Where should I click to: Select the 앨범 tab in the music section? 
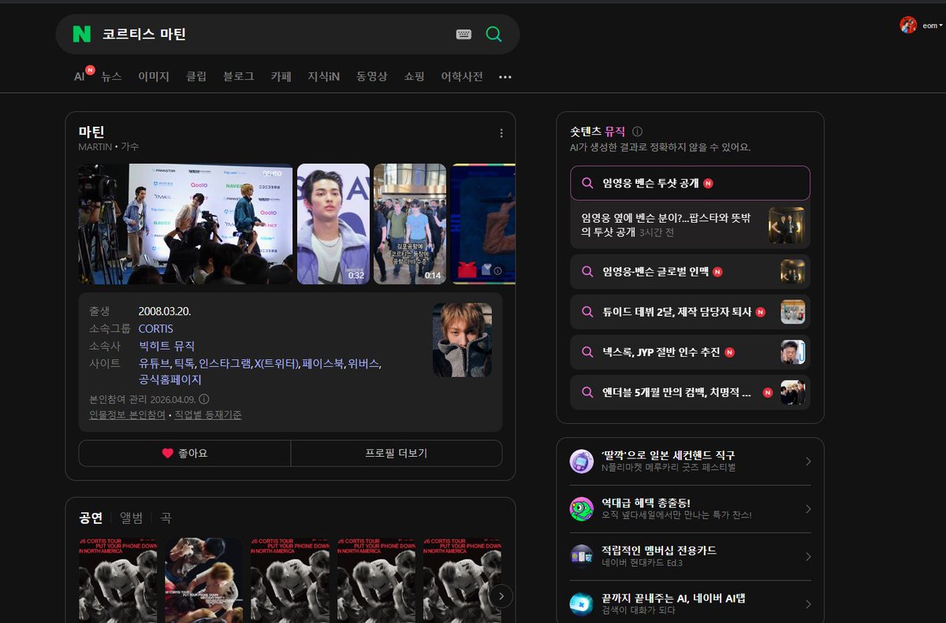132,517
